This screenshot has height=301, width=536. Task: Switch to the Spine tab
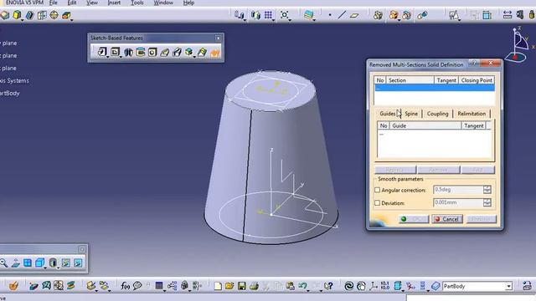click(411, 114)
